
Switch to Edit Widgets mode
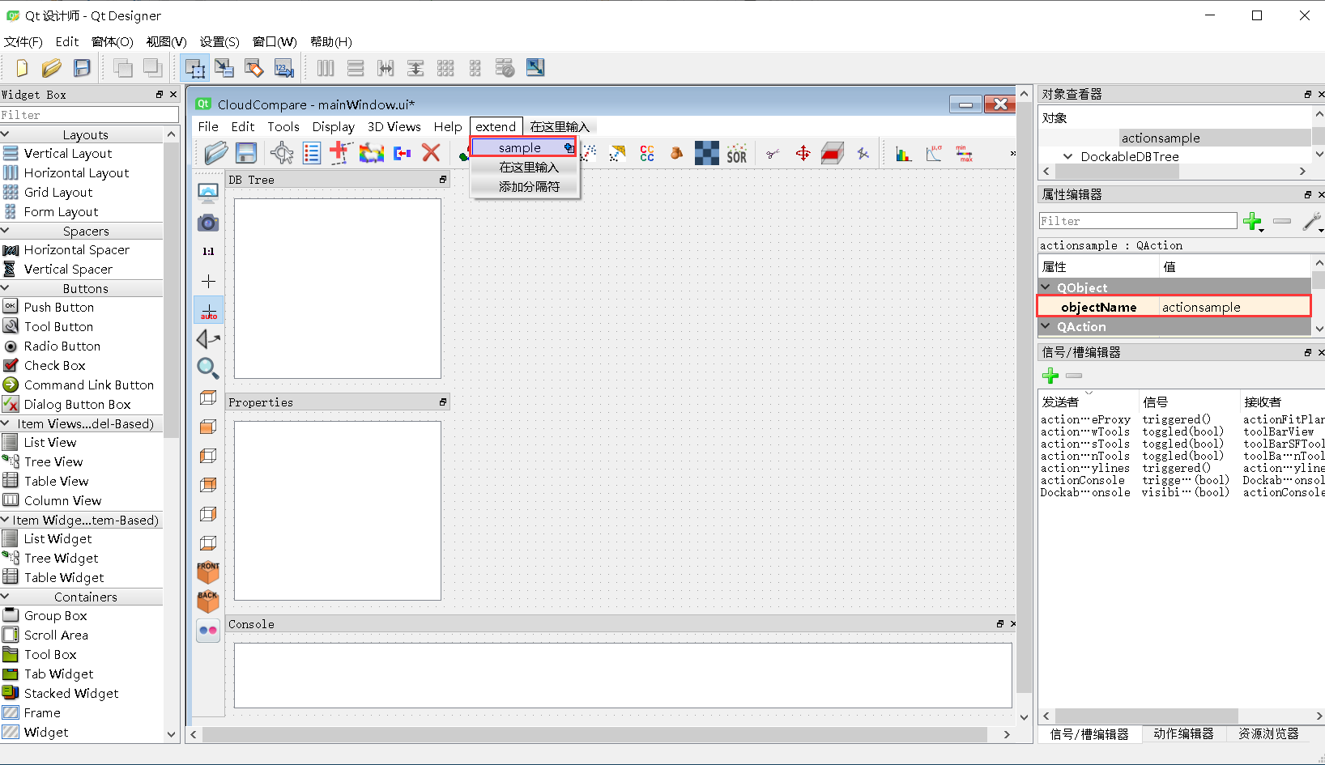195,68
